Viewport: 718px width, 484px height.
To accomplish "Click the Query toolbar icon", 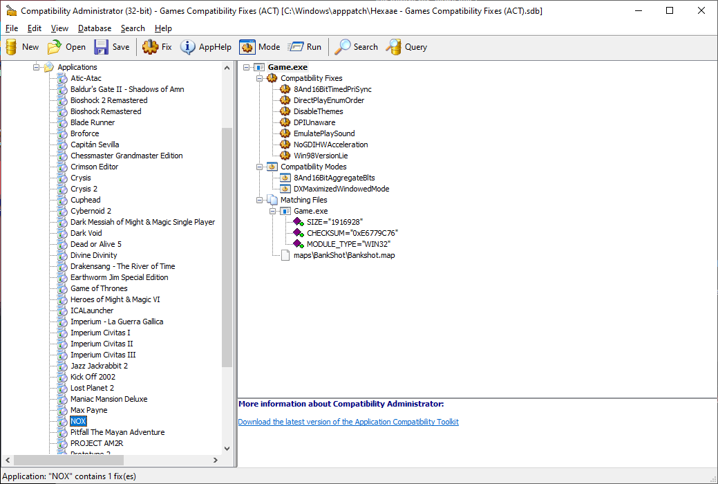I will (393, 47).
